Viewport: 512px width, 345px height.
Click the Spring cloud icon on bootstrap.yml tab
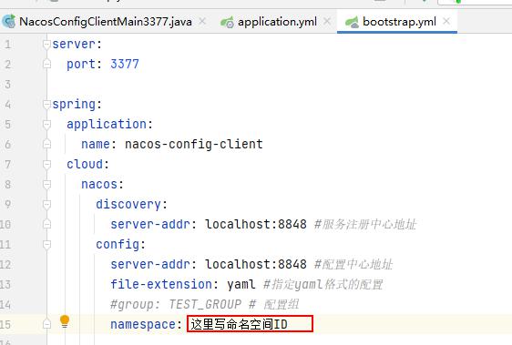(x=352, y=22)
